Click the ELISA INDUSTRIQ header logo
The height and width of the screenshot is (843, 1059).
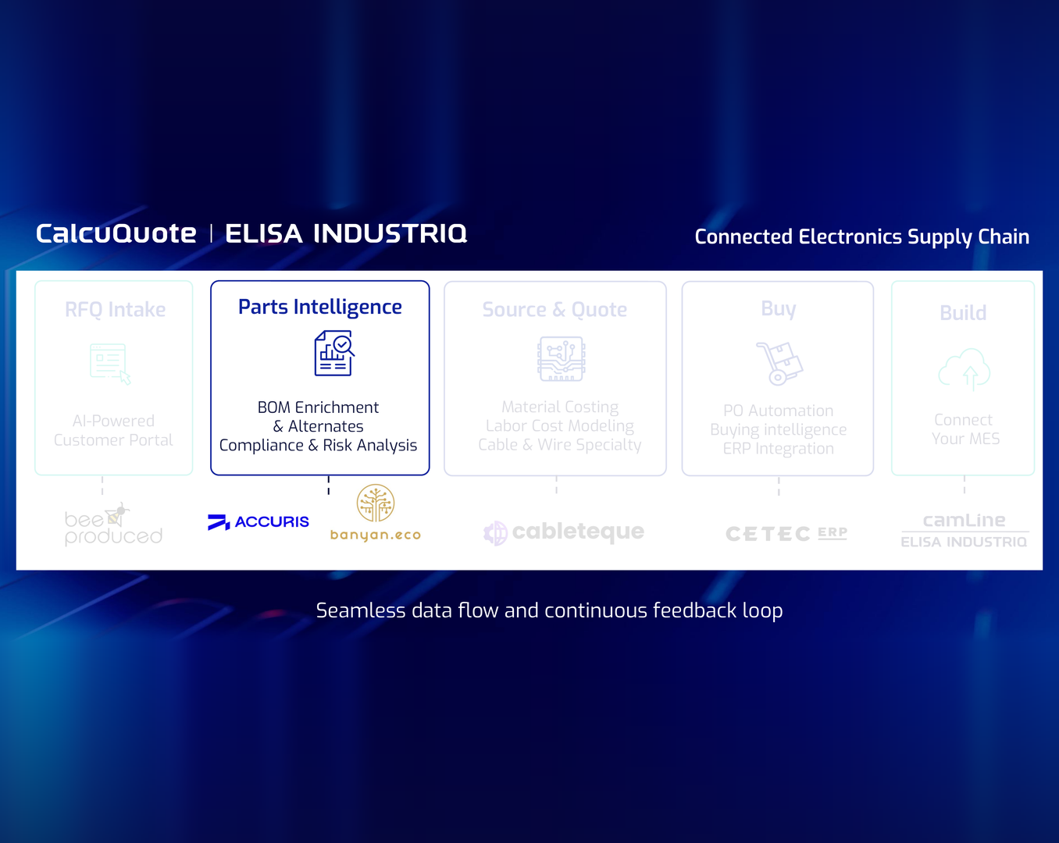pos(346,233)
